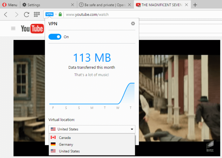Open the Opera Menu button
This screenshot has height=158, width=222.
pos(10,5)
